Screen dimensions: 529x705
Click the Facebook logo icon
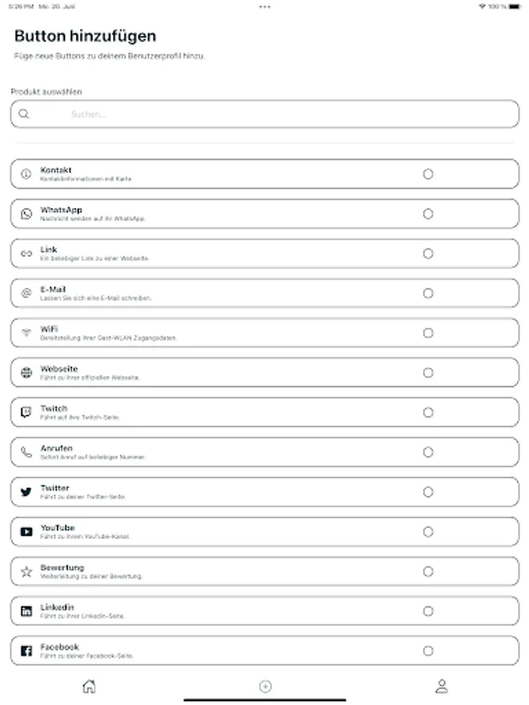point(26,651)
